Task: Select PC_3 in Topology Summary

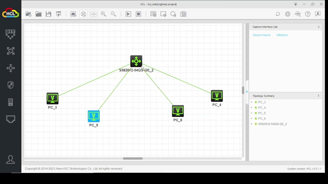Action: 262,102
